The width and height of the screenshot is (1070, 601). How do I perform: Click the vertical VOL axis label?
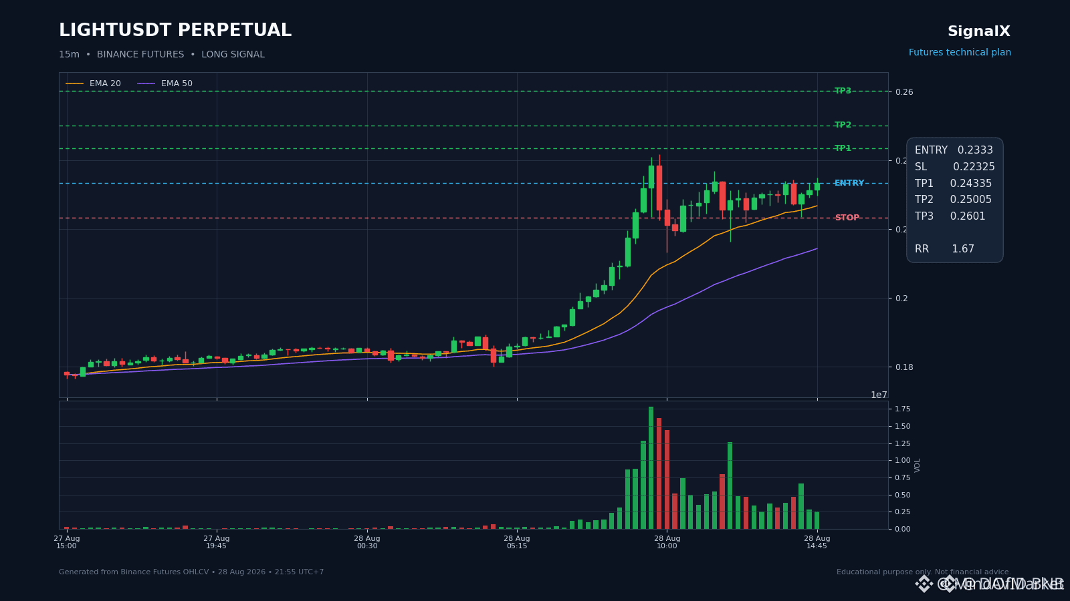918,465
